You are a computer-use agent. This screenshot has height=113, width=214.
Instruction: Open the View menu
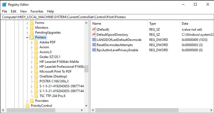(x=23, y=11)
